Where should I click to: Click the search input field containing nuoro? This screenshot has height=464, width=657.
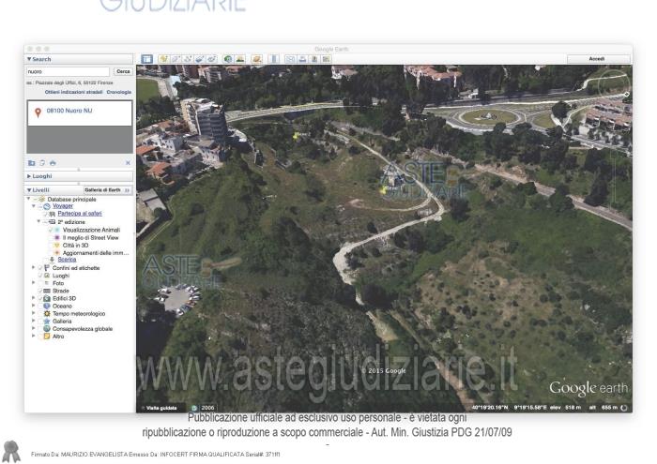pyautogui.click(x=68, y=71)
